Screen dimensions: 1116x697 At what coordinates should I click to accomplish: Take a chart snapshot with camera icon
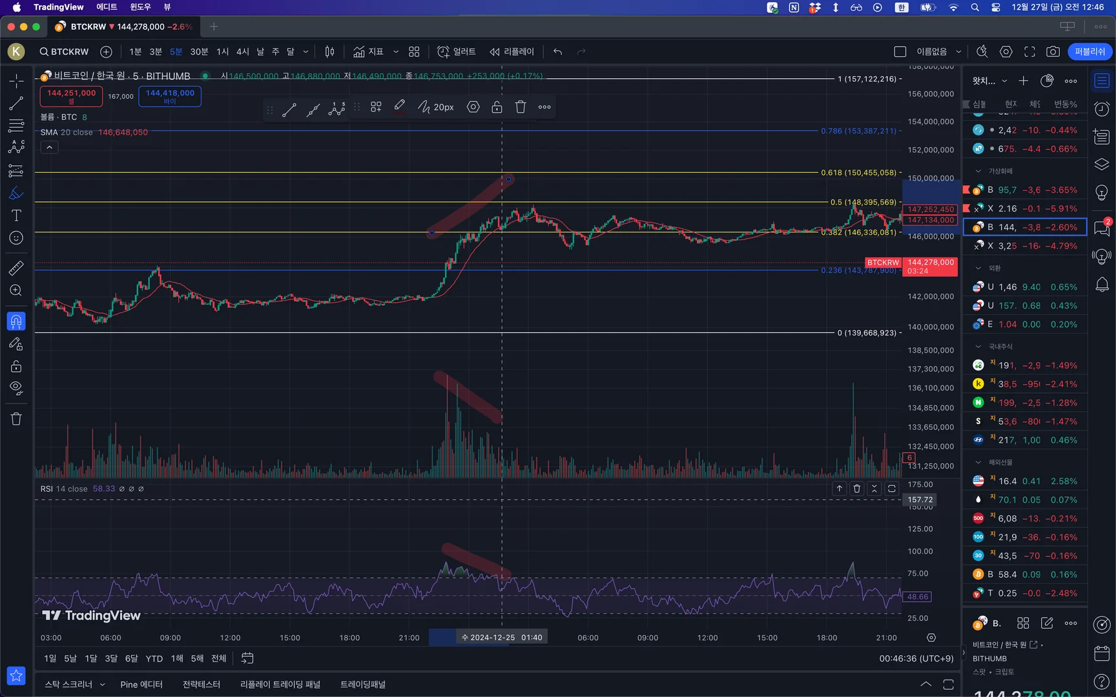[x=1053, y=52]
